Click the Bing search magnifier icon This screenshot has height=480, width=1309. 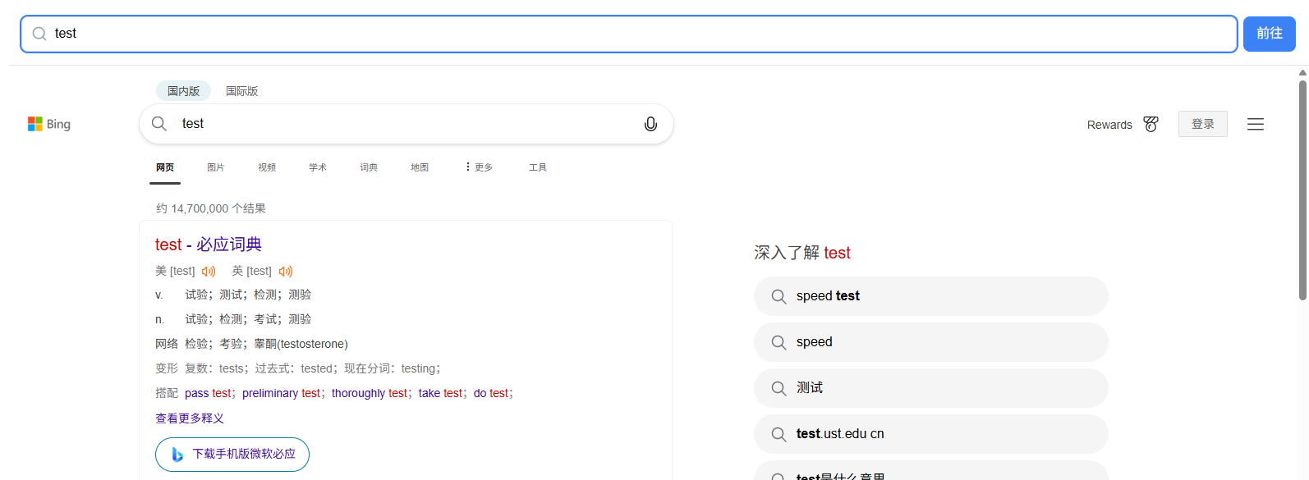pos(159,124)
